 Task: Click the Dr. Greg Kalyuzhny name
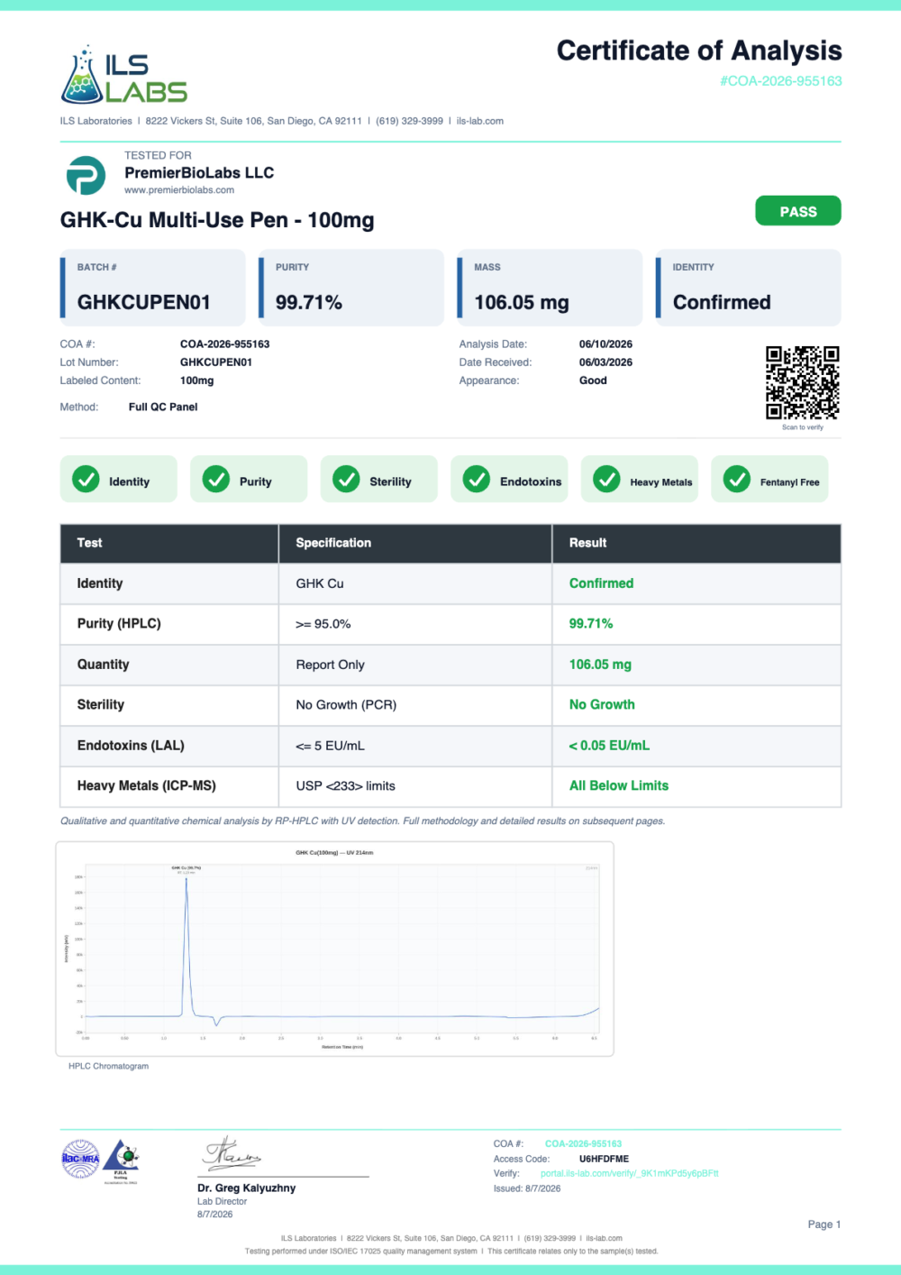point(247,1188)
